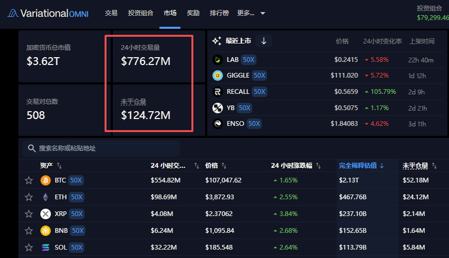This screenshot has width=449, height=258.
Task: Click the Variational OMNI logo
Action: tap(48, 13)
